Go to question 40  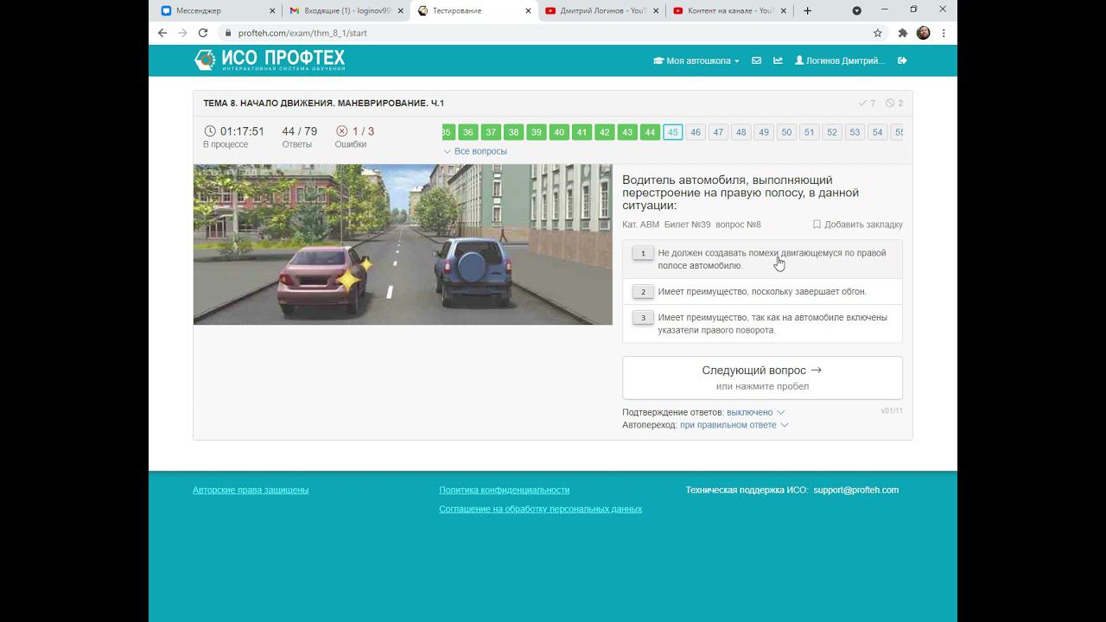coord(559,132)
